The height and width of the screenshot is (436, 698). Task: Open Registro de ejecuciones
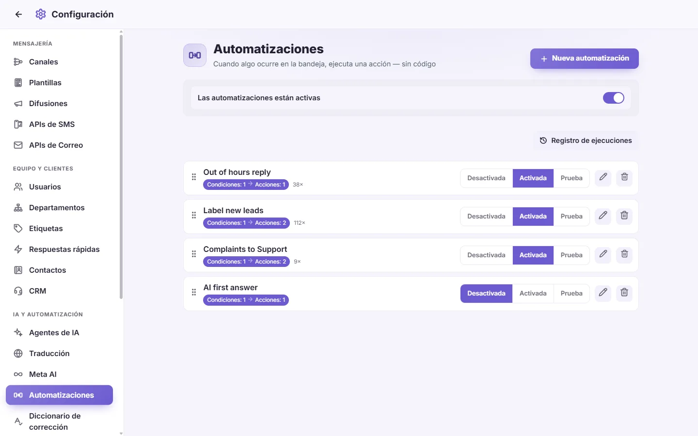(x=586, y=140)
